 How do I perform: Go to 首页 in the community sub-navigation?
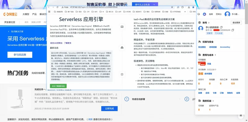click(x=26, y=22)
